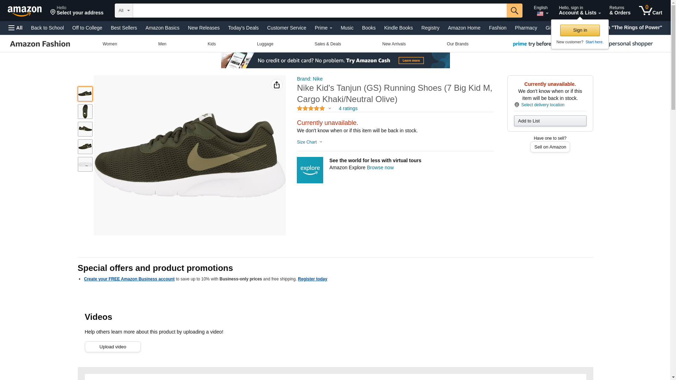The image size is (676, 380).
Task: Click the shopping cart icon
Action: click(650, 11)
